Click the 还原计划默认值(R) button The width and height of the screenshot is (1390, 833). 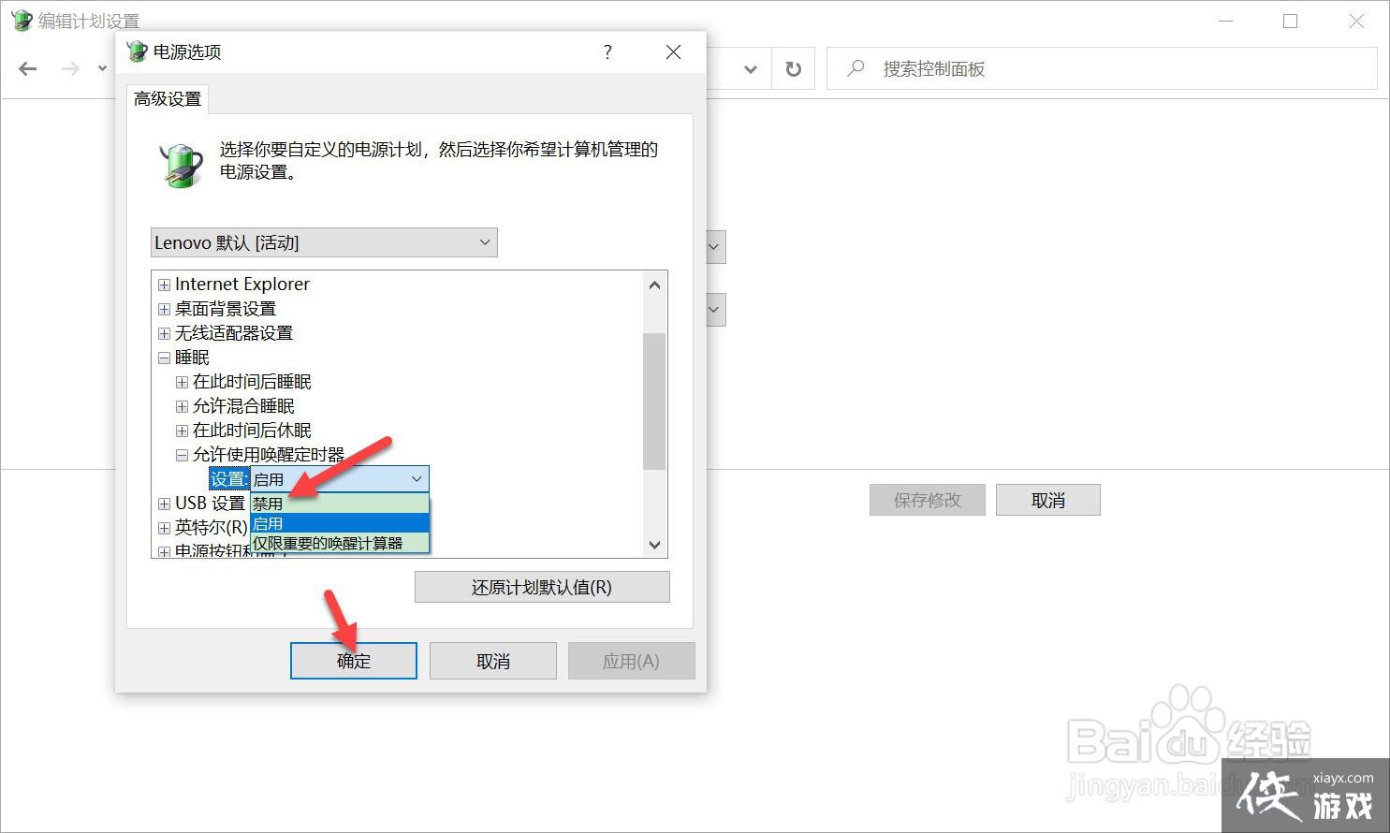[542, 587]
